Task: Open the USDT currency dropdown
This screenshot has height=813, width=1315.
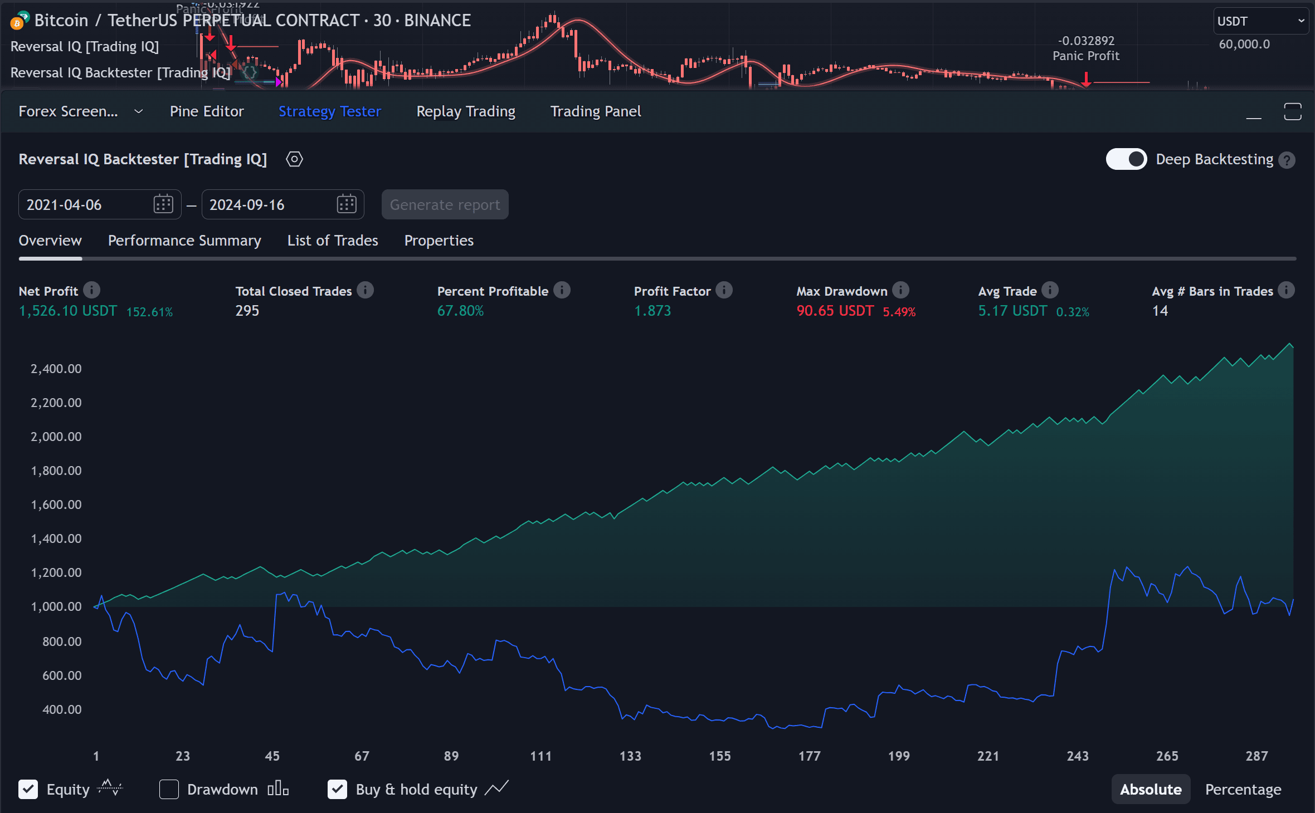Action: [1260, 21]
